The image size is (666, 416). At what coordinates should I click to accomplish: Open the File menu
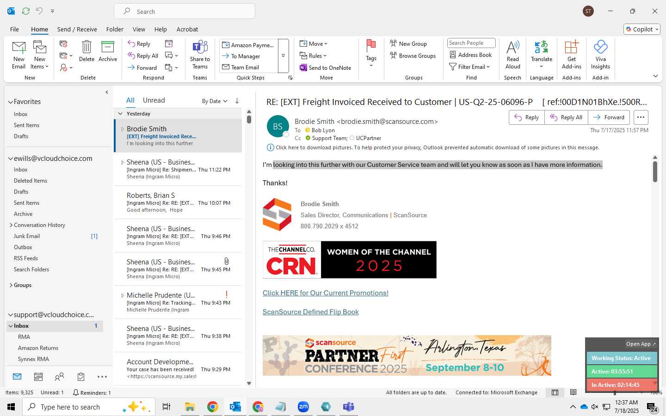coord(14,29)
